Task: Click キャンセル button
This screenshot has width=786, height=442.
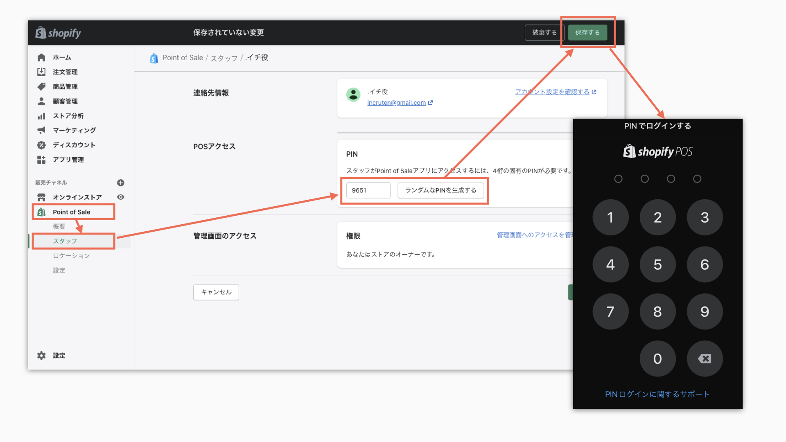Action: pyautogui.click(x=216, y=292)
